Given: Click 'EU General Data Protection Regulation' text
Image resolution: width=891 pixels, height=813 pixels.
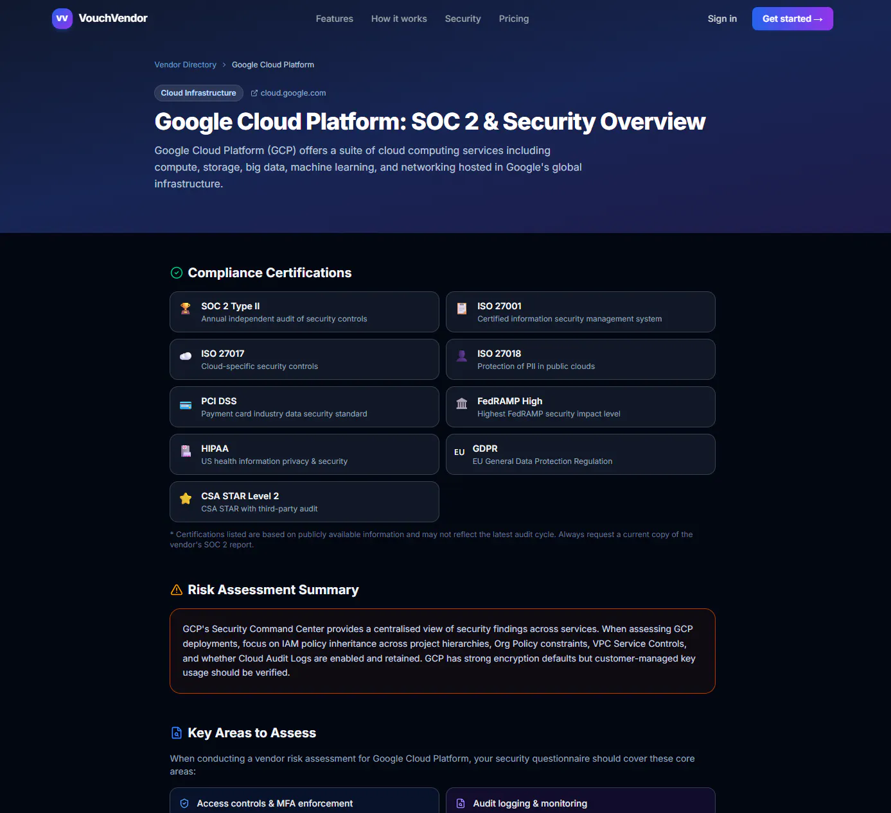Looking at the screenshot, I should coord(543,461).
